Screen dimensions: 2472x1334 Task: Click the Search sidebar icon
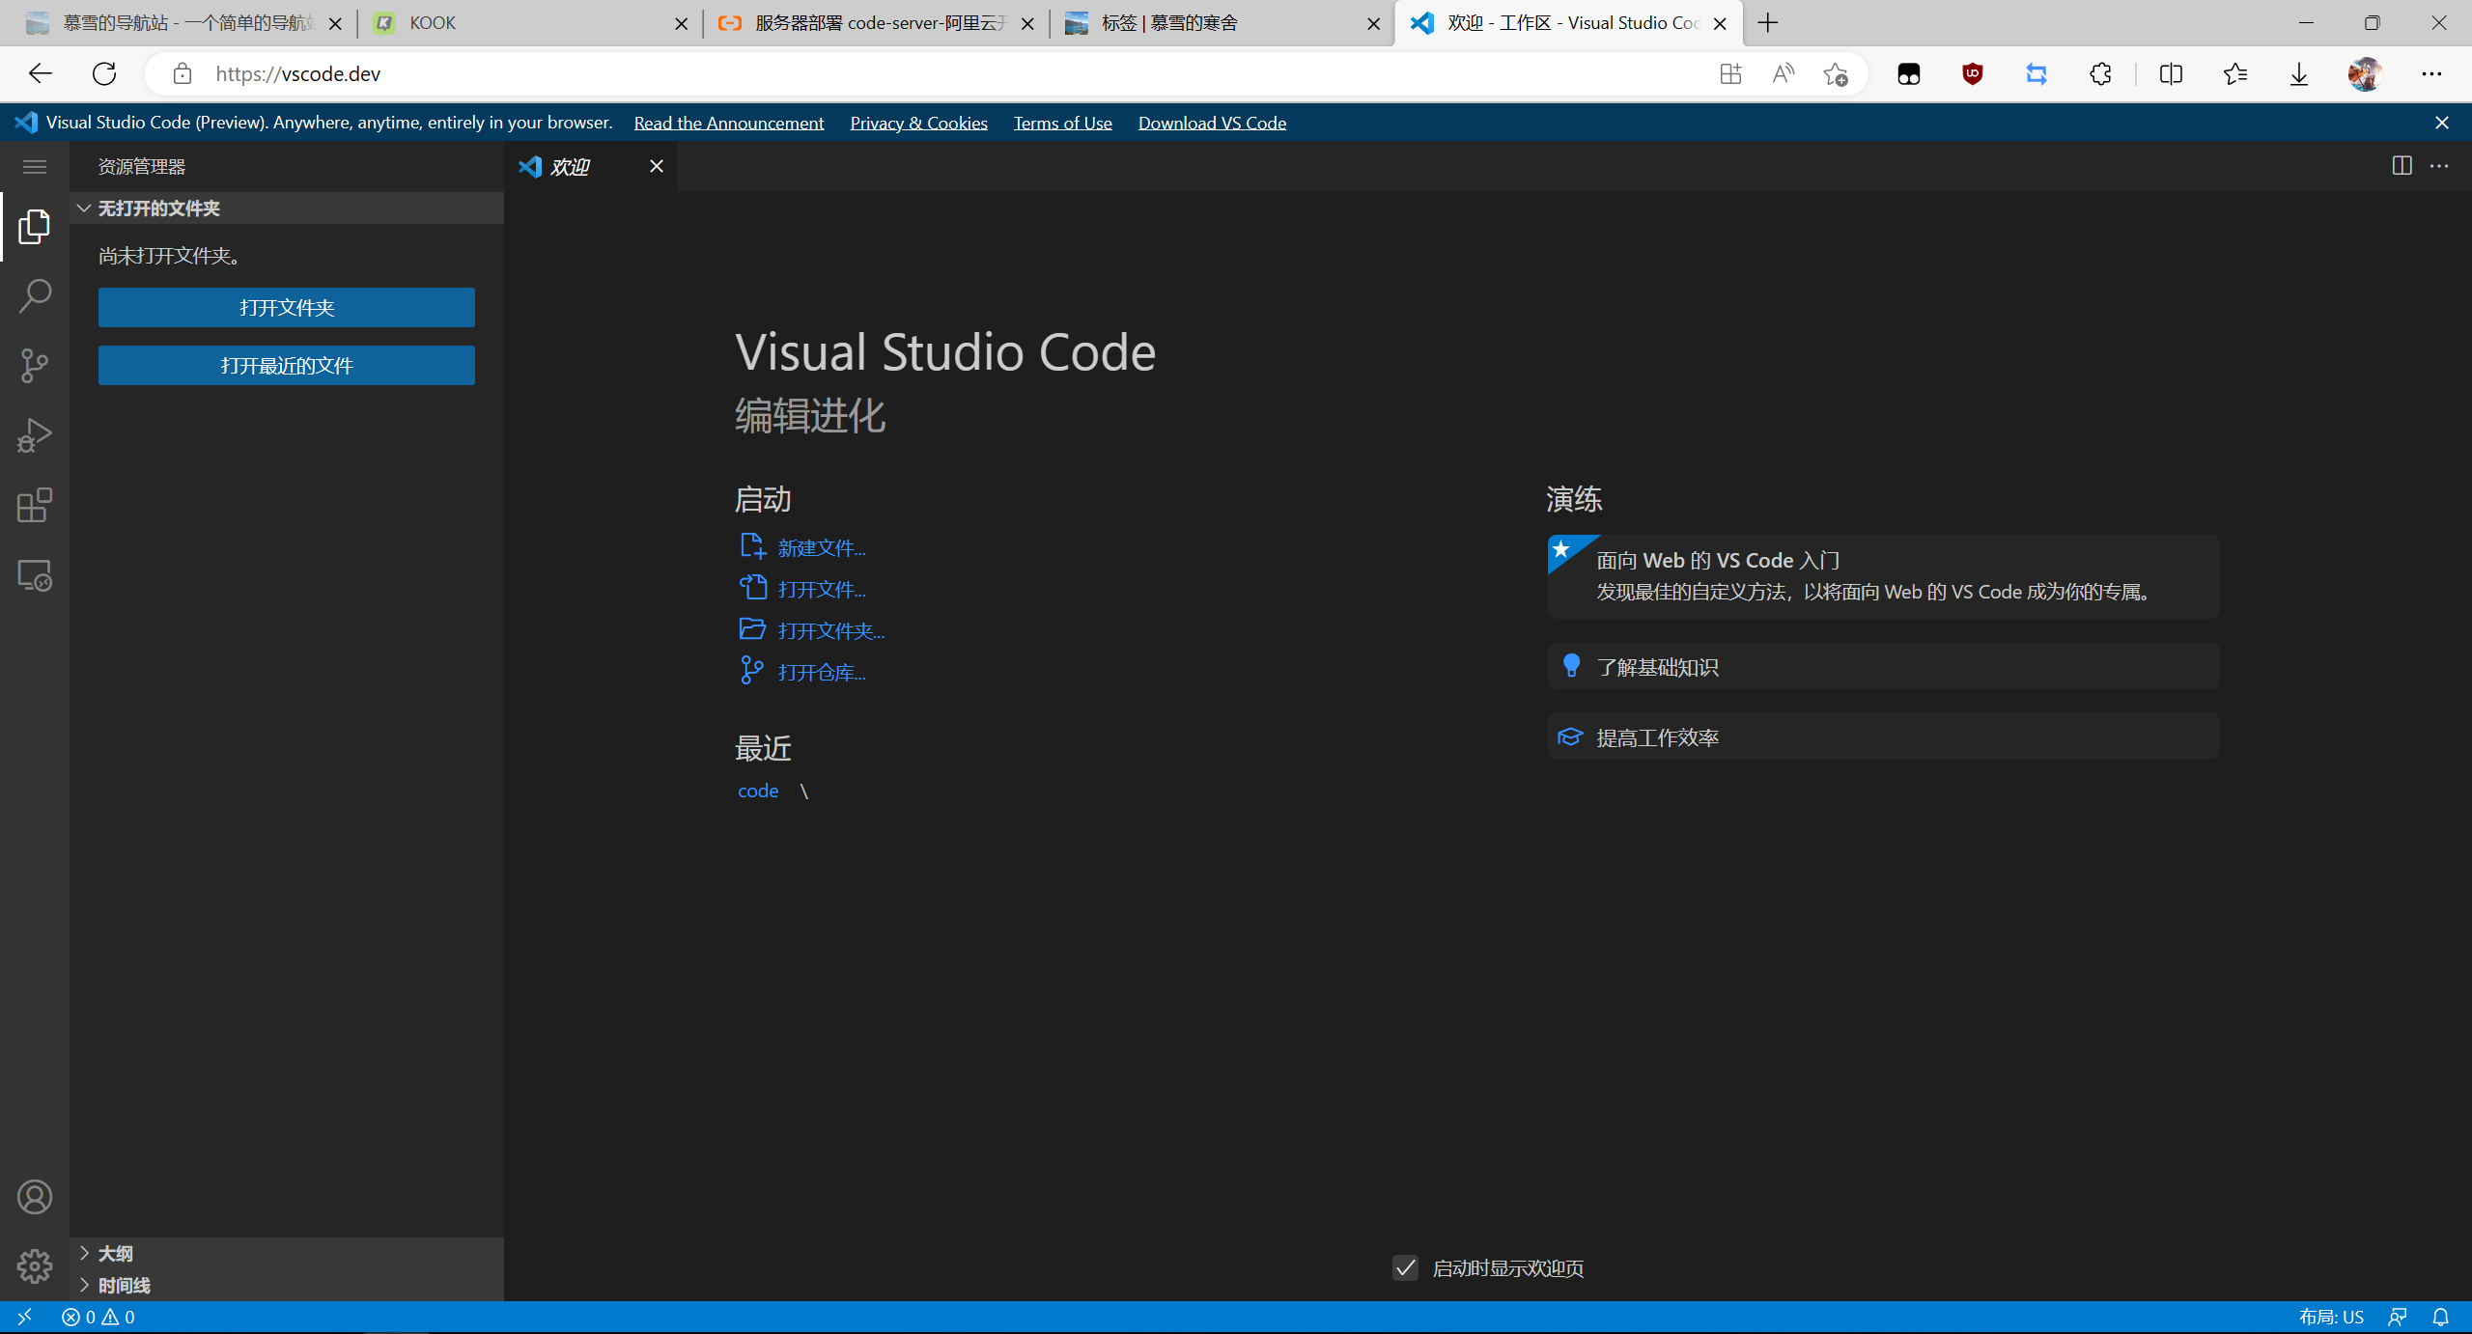point(35,295)
